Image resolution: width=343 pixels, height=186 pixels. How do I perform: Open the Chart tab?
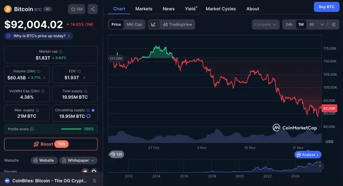point(119,9)
